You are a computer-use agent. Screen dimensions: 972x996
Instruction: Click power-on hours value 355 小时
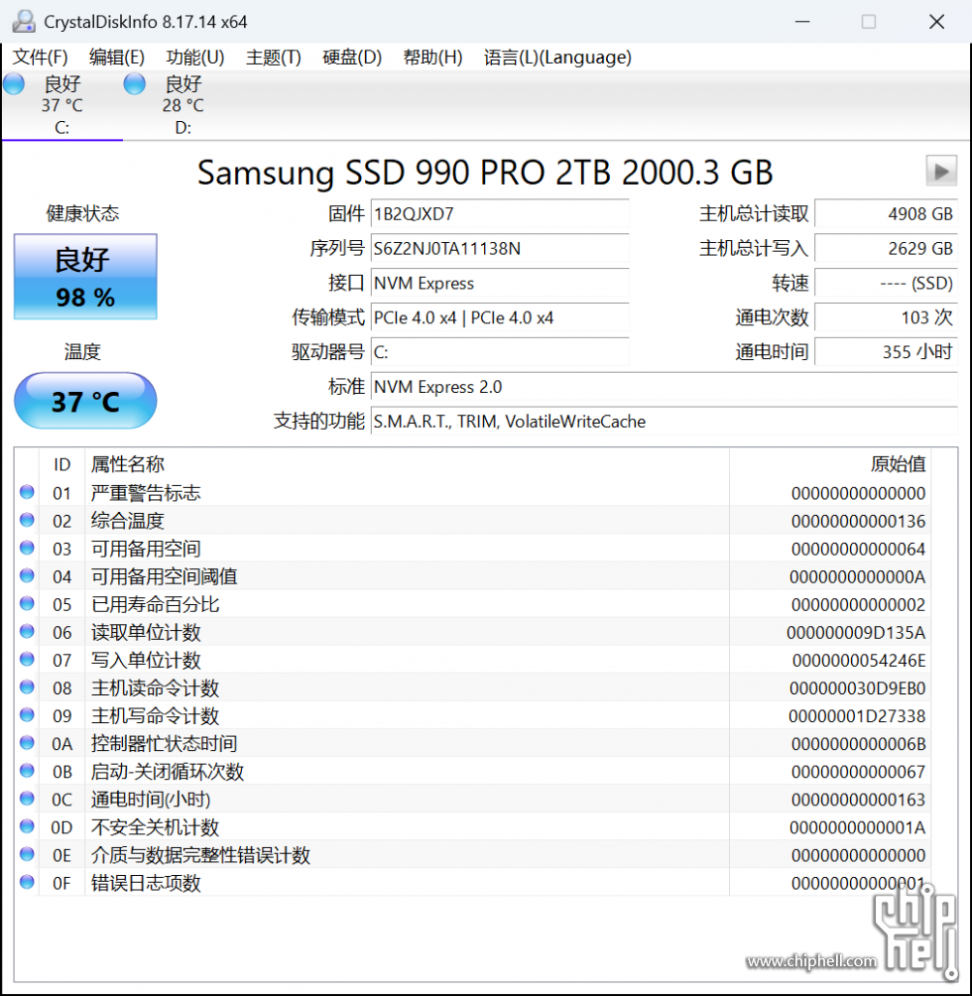887,352
